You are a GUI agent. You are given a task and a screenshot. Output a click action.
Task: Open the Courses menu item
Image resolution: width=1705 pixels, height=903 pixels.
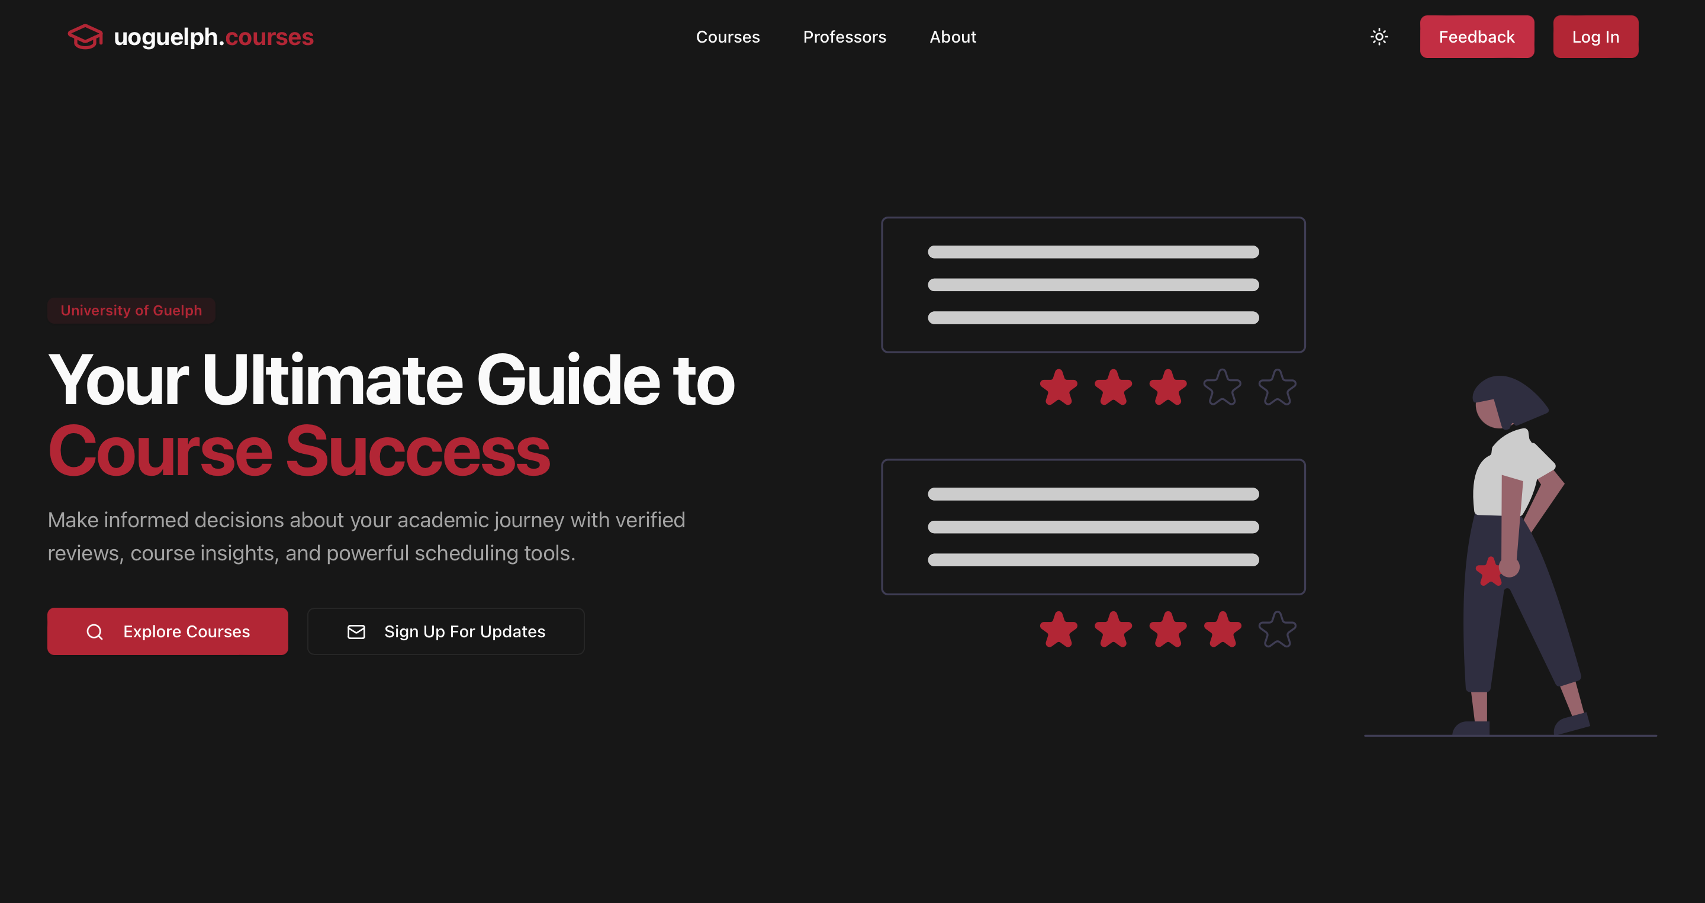tap(728, 37)
